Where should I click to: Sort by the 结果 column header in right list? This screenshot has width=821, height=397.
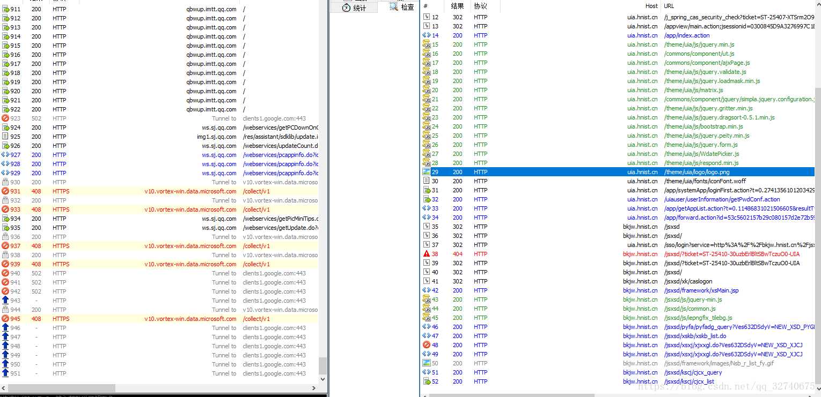(x=457, y=6)
